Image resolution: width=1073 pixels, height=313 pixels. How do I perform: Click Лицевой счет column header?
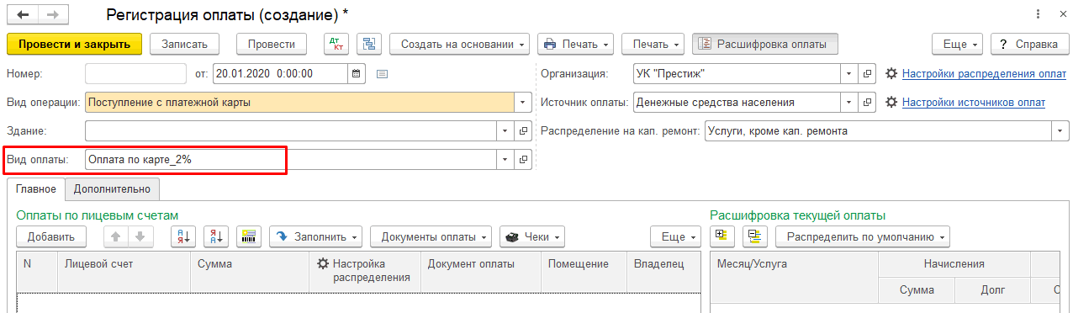tap(124, 271)
